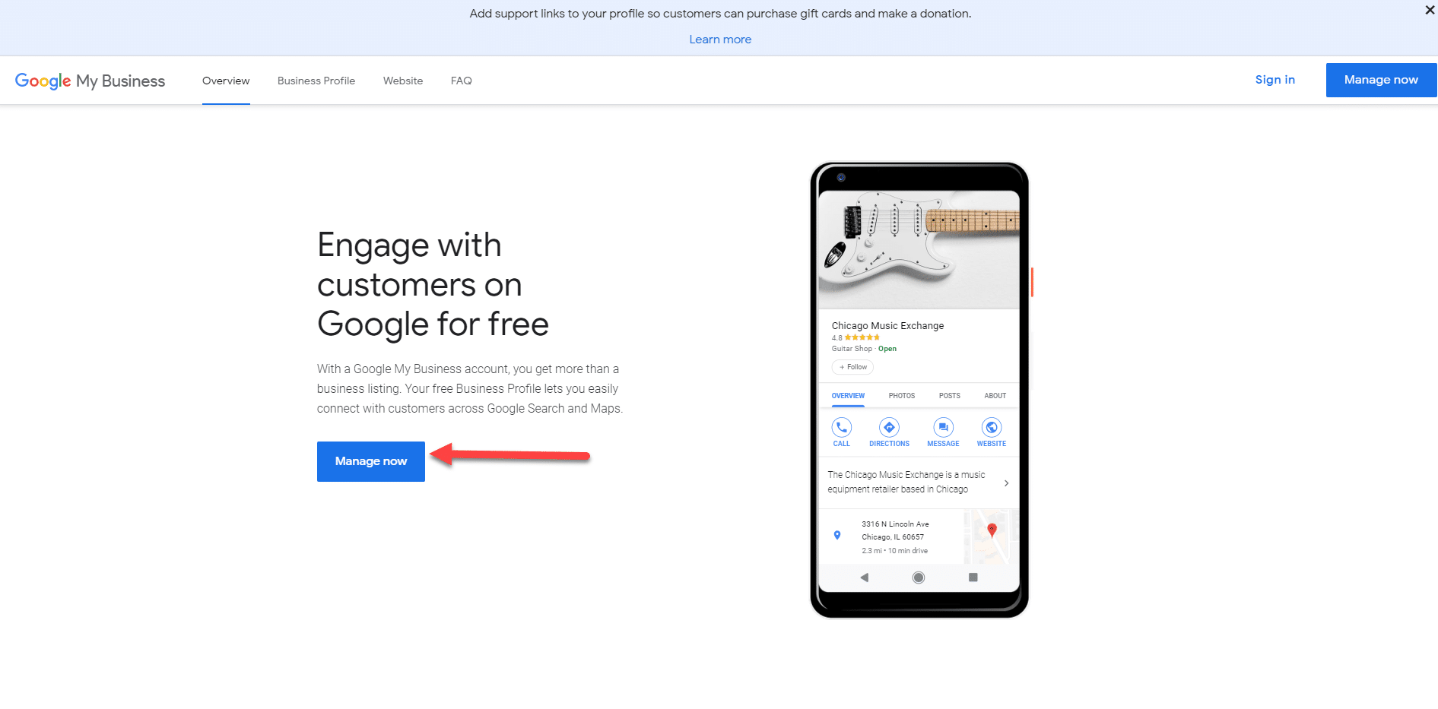Open the Learn more link in the banner

click(719, 39)
